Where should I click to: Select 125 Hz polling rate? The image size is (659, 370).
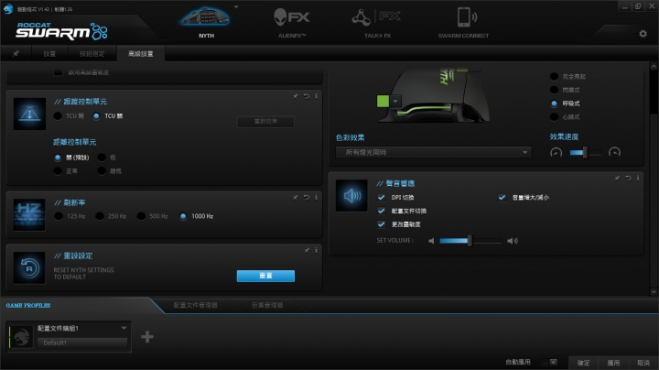tap(59, 216)
